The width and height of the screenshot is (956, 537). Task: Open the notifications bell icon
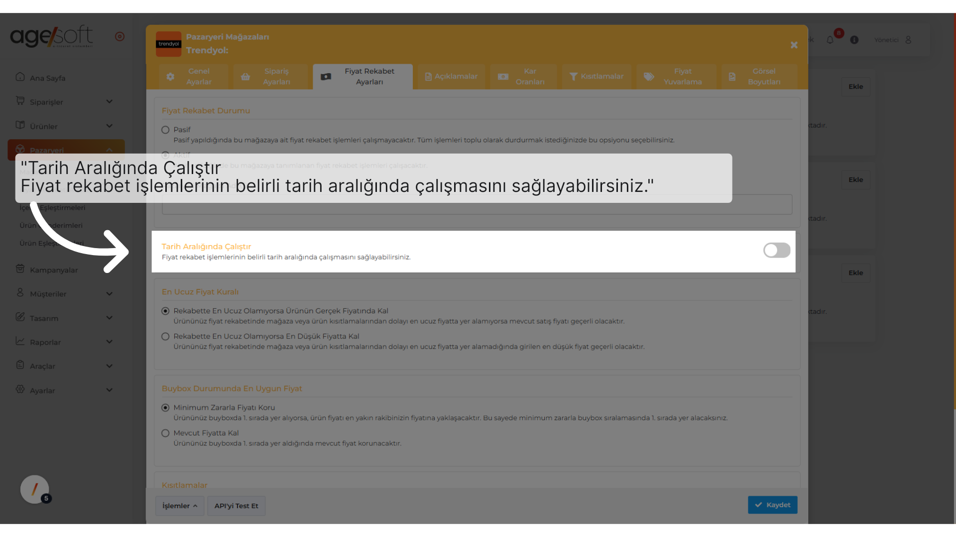(x=830, y=40)
